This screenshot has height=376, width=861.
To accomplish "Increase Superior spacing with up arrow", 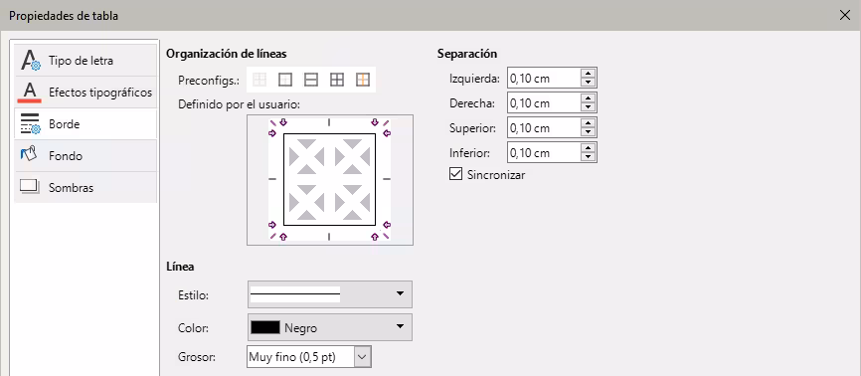I will [x=589, y=122].
